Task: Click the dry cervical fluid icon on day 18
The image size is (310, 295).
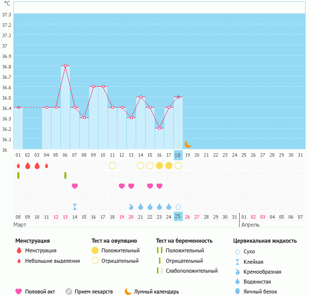Action: [178, 207]
